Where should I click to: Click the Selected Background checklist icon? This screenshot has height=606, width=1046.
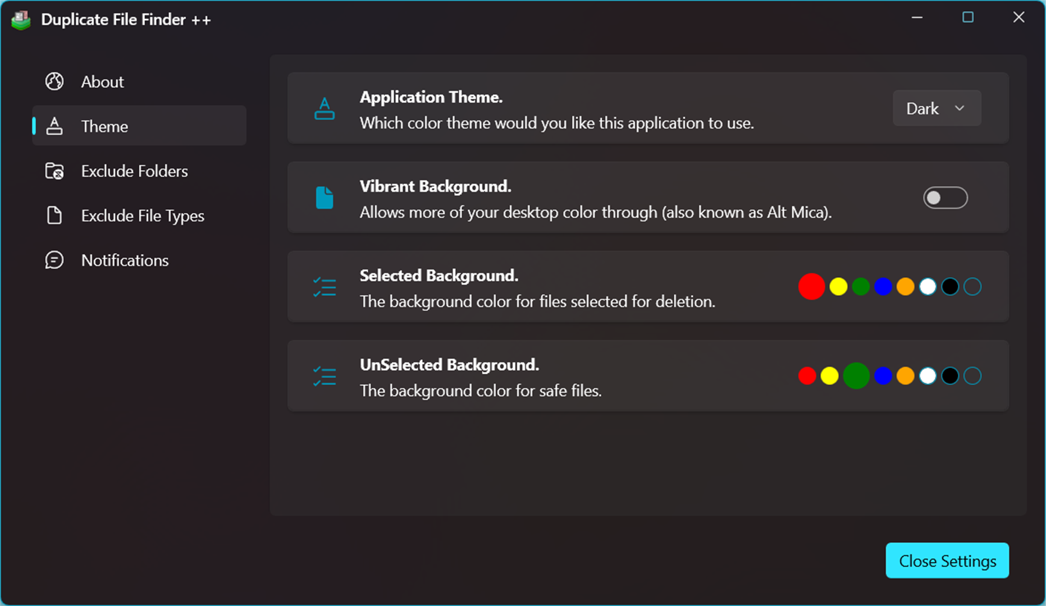point(325,287)
